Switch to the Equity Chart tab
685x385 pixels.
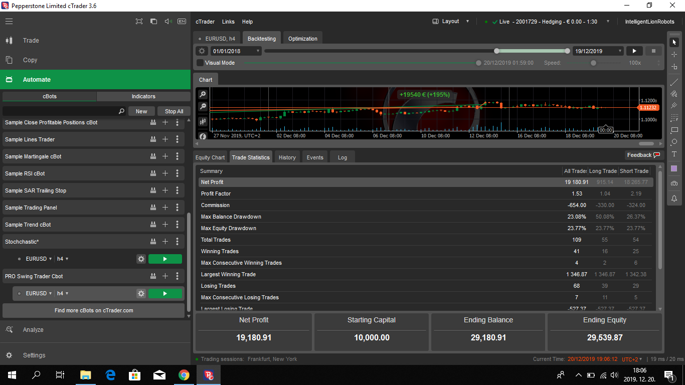210,157
